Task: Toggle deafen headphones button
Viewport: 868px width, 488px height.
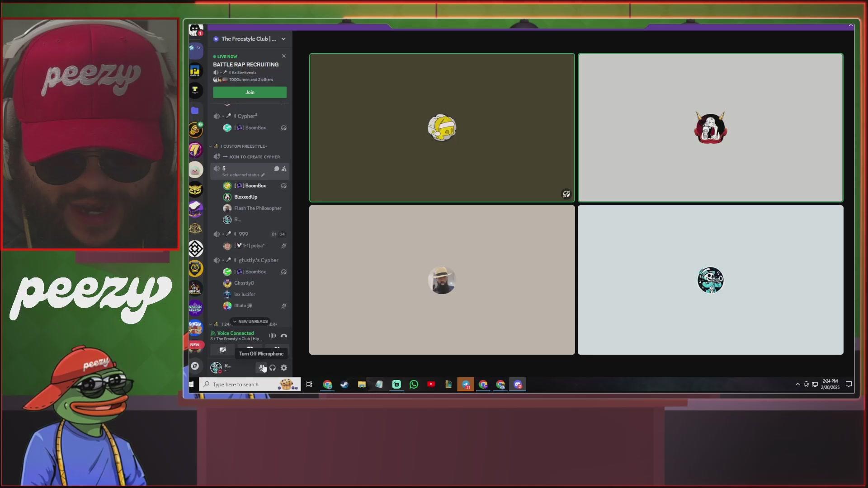Action: 273,368
